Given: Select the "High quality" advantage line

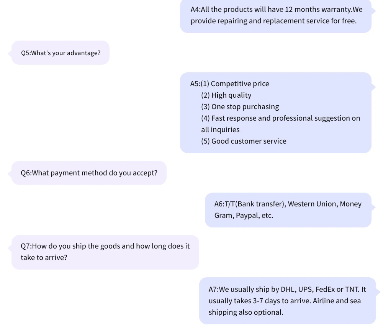Looking at the screenshot, I should [x=231, y=95].
